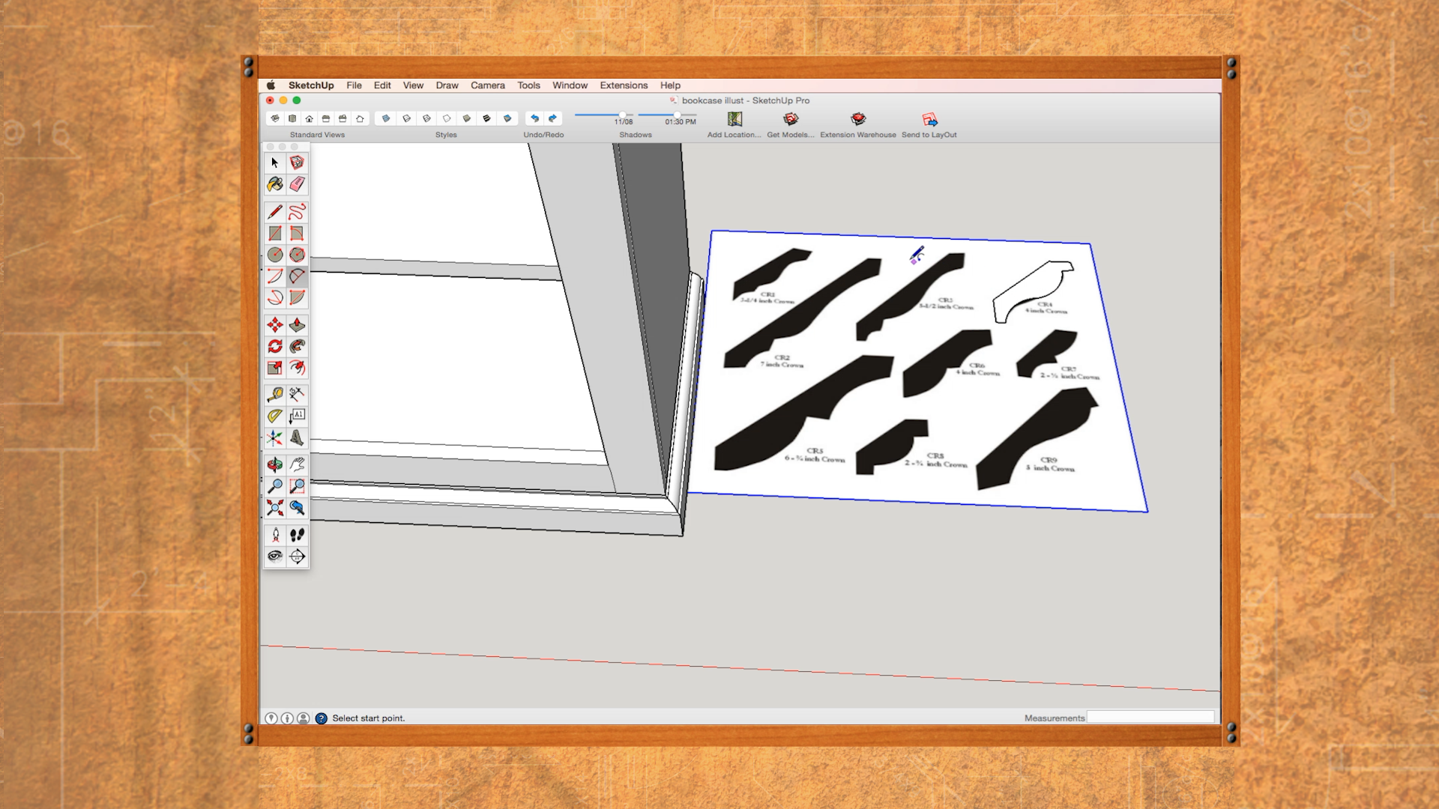The height and width of the screenshot is (809, 1439).
Task: Choose the Rotate tool
Action: (x=275, y=346)
